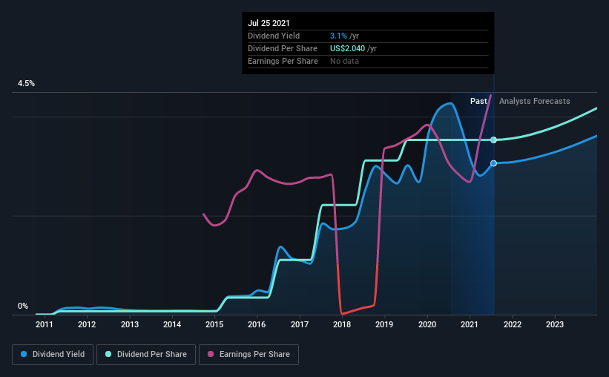Click the 2023 label on the x-axis

pos(555,324)
